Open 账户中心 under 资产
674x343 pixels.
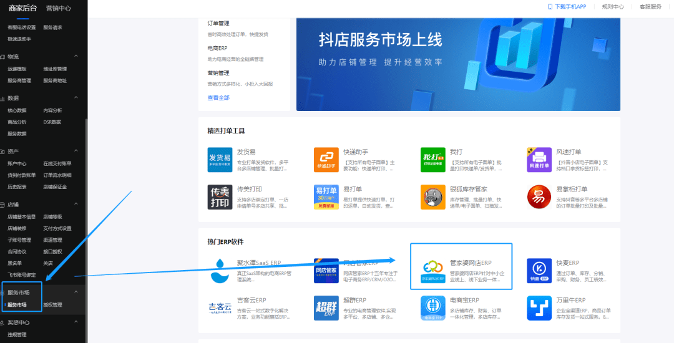point(17,163)
